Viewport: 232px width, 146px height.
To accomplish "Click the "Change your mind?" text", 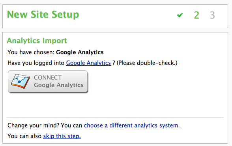I will click(33, 125).
